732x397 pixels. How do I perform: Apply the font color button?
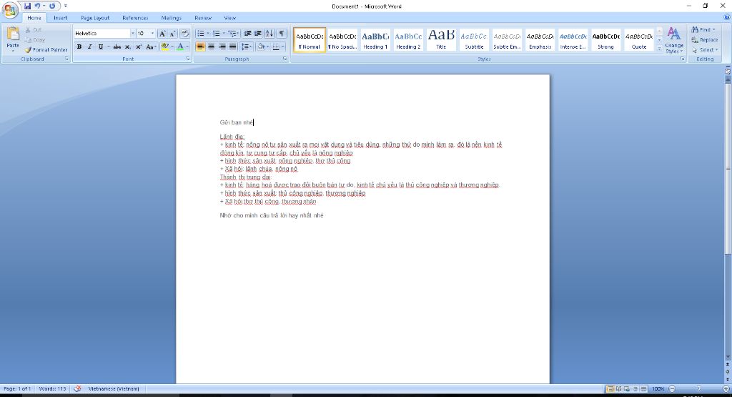(180, 46)
